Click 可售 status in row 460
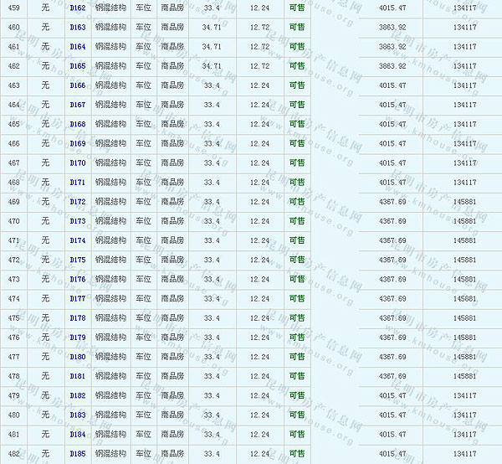Image resolution: width=502 pixels, height=464 pixels. click(296, 27)
